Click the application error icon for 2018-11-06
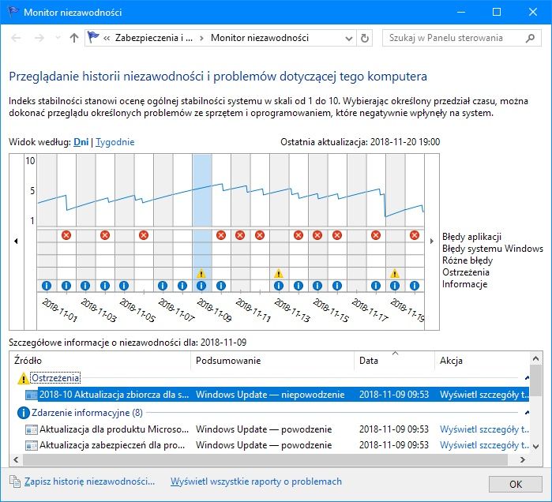Screen dimensions: 552x502 coord(144,235)
